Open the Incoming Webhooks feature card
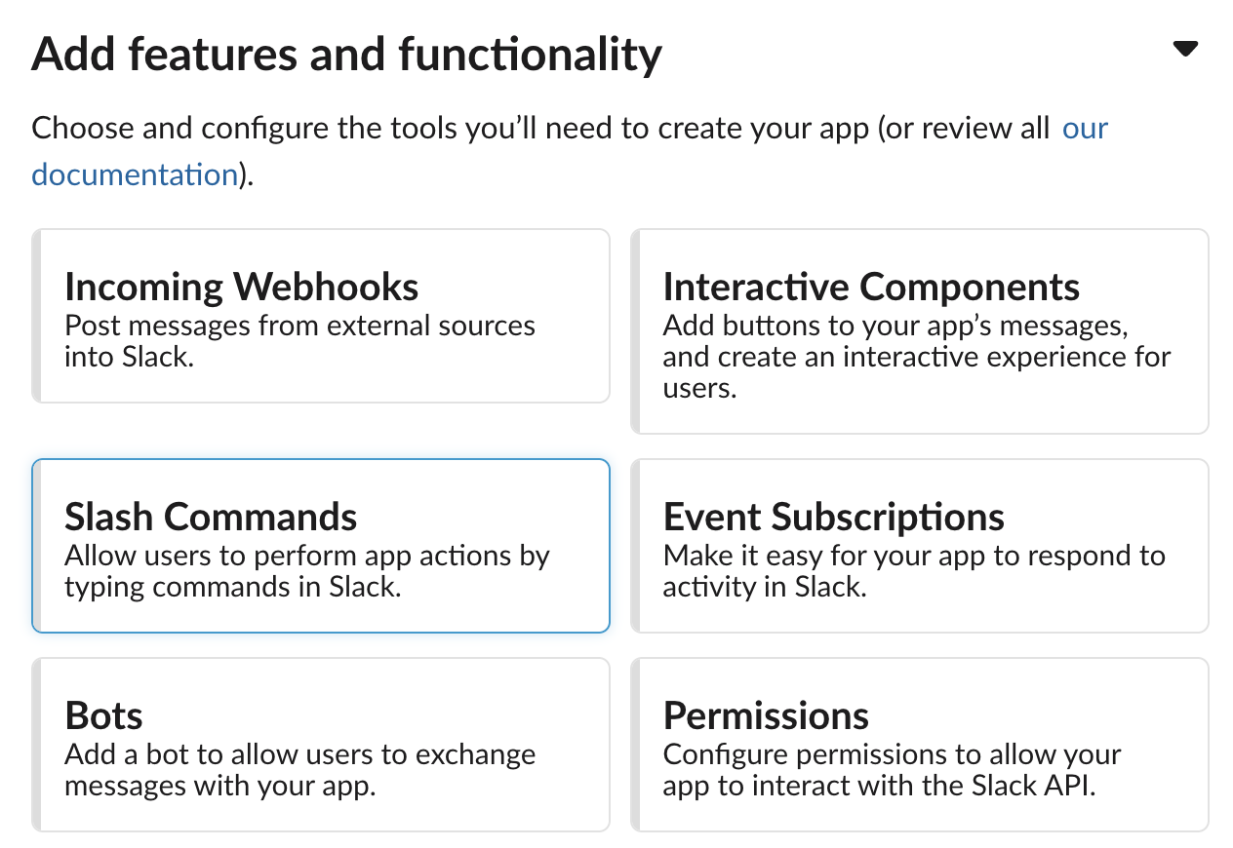Viewport: 1233px width, 848px height. coord(321,315)
